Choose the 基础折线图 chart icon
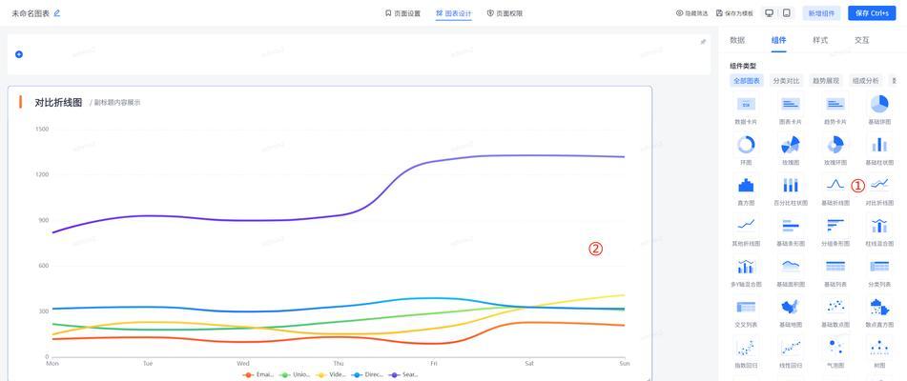Viewport: 907px width, 381px height. click(x=835, y=185)
